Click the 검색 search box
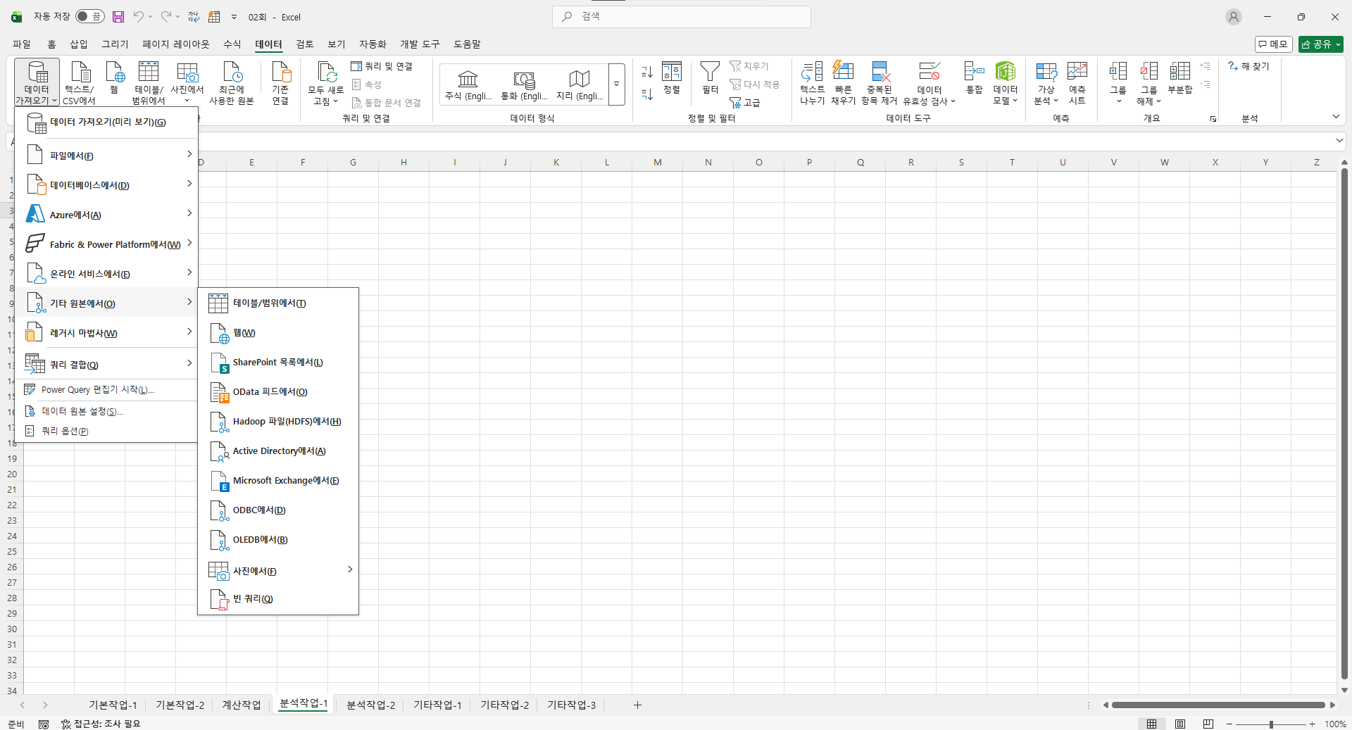 (x=682, y=17)
